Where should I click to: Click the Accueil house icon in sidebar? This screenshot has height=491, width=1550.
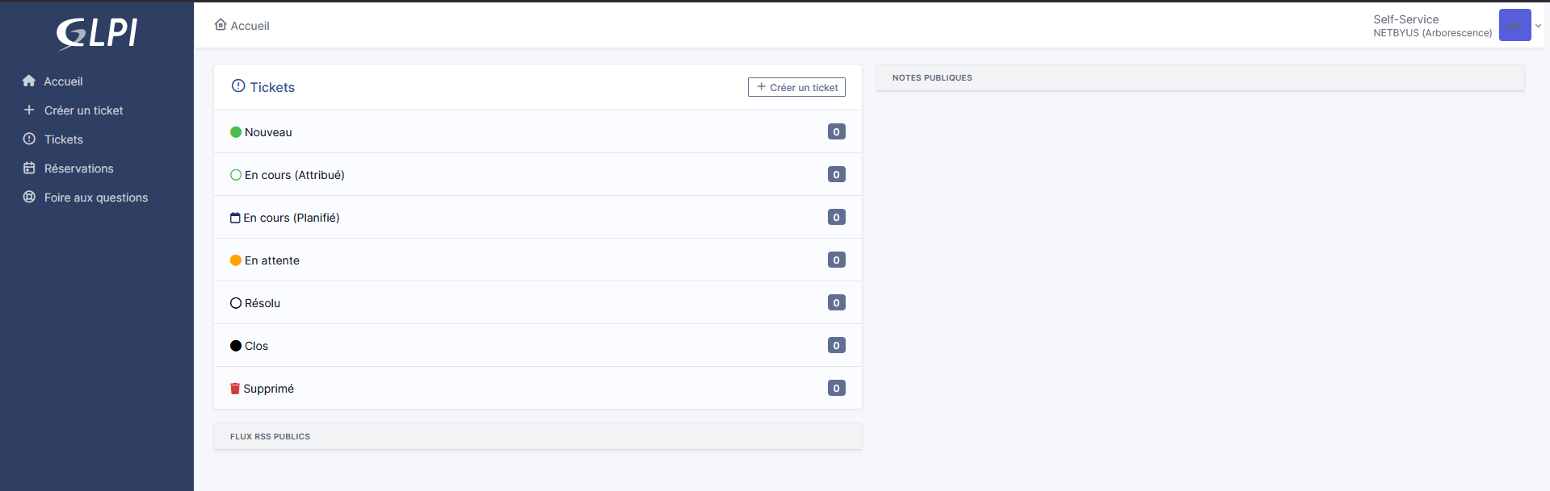pyautogui.click(x=29, y=81)
